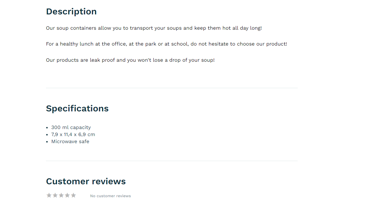Click the leak proof products sentence
This screenshot has width=373, height=211.
(130, 60)
